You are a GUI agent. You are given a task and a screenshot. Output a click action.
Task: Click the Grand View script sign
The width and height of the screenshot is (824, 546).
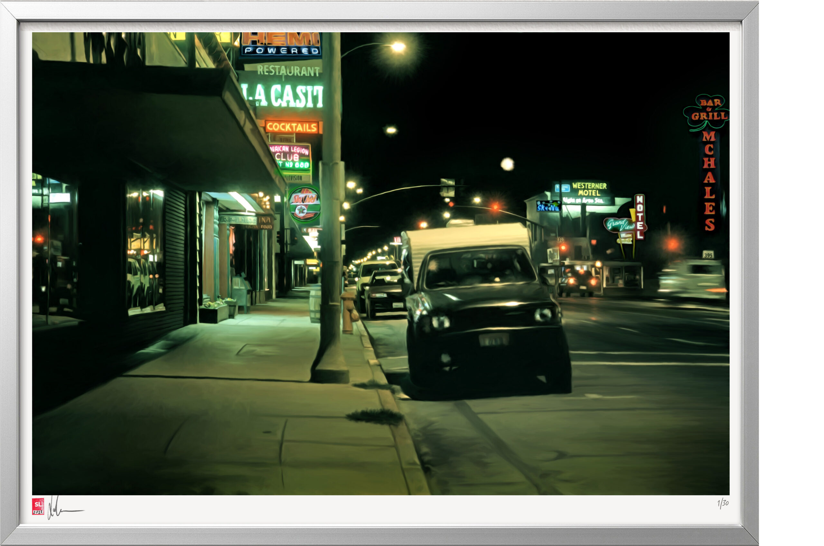click(620, 225)
